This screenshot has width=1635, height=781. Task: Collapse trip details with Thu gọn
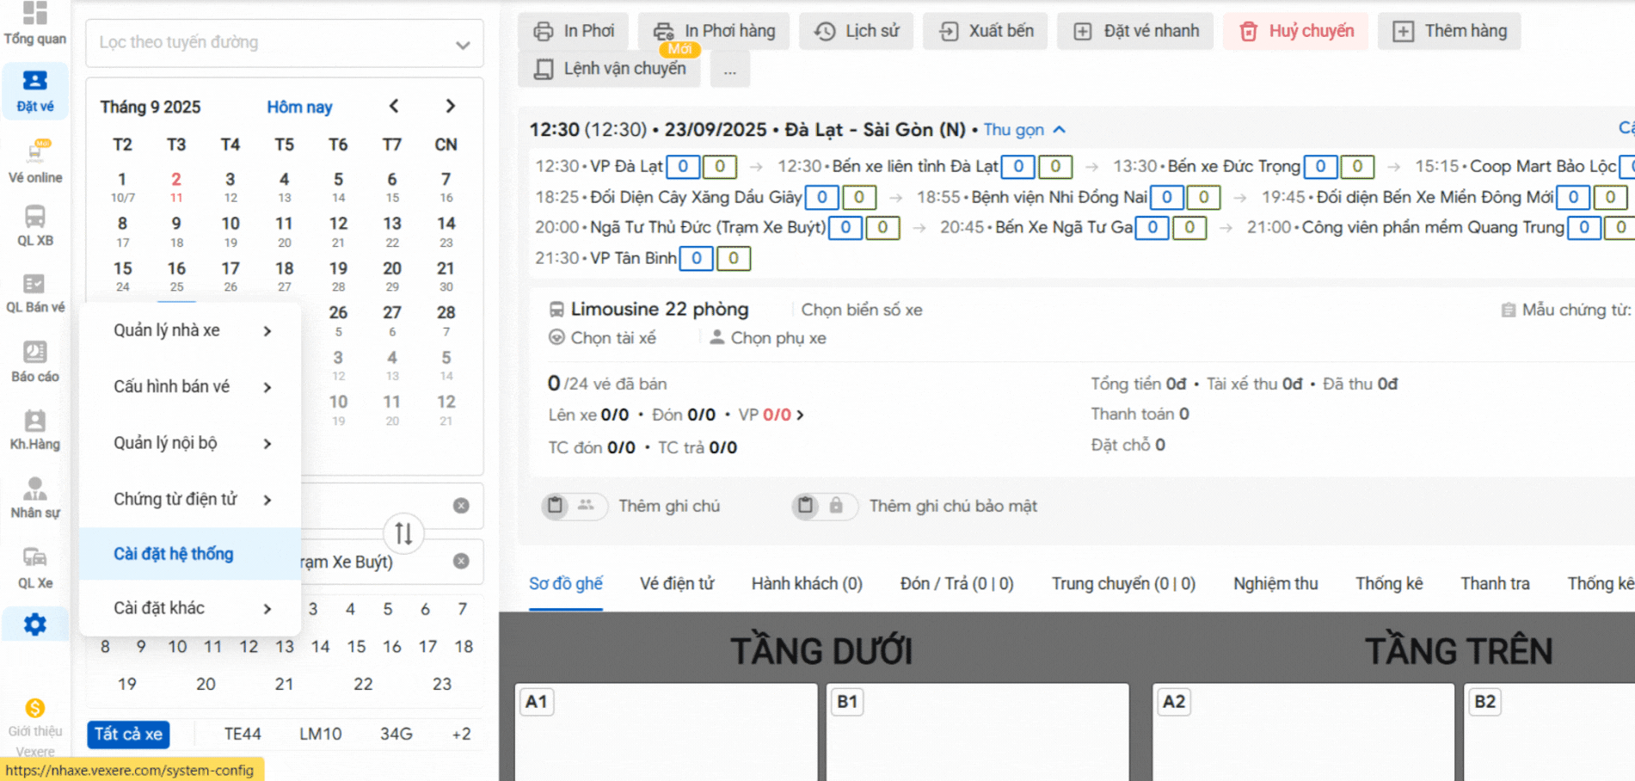[x=1023, y=130]
